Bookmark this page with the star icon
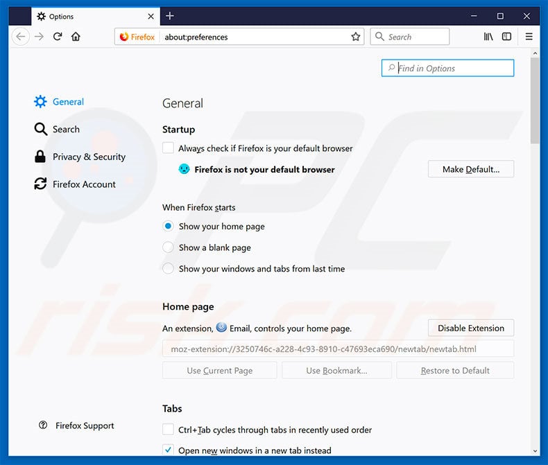Screen dimensions: 548x465 (x=355, y=37)
